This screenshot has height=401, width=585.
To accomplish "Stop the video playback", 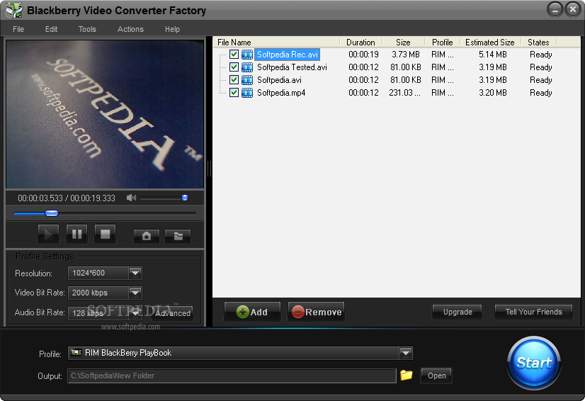I will [x=106, y=234].
